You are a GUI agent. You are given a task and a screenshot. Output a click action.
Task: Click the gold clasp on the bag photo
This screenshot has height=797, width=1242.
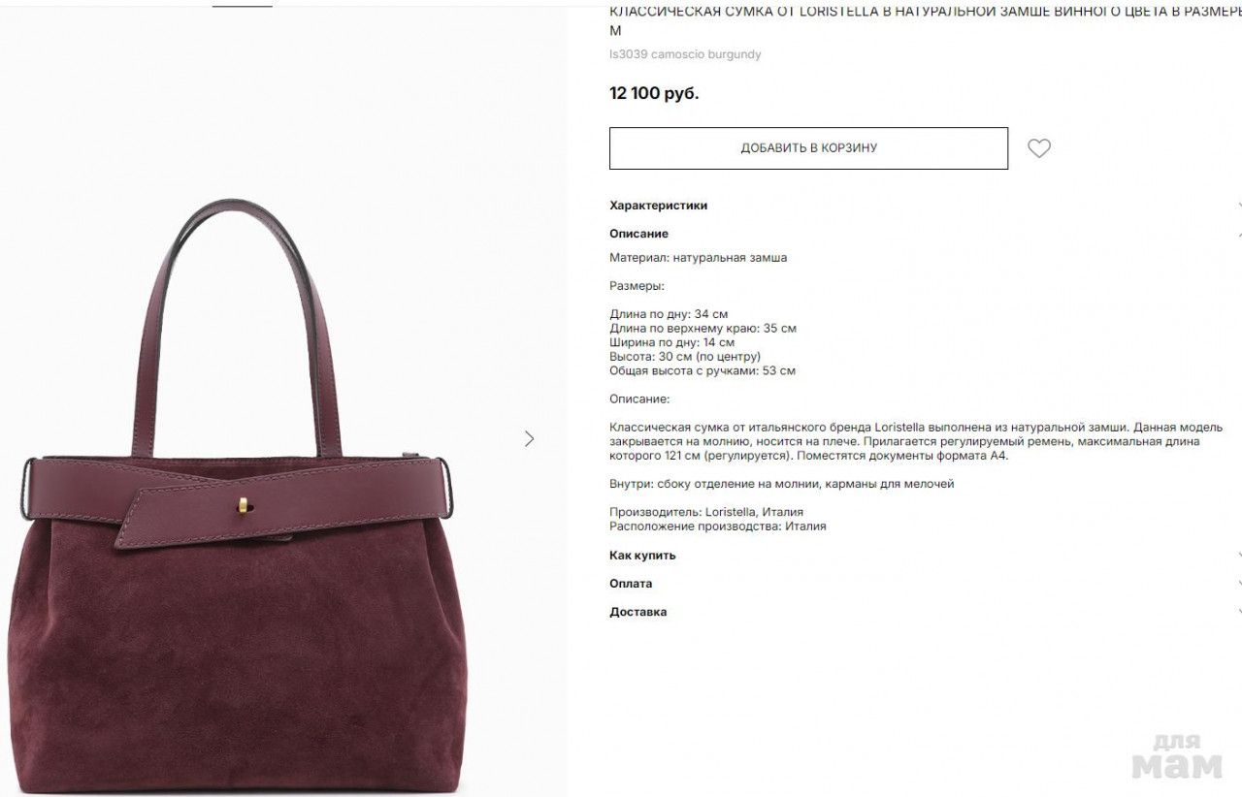(x=242, y=505)
